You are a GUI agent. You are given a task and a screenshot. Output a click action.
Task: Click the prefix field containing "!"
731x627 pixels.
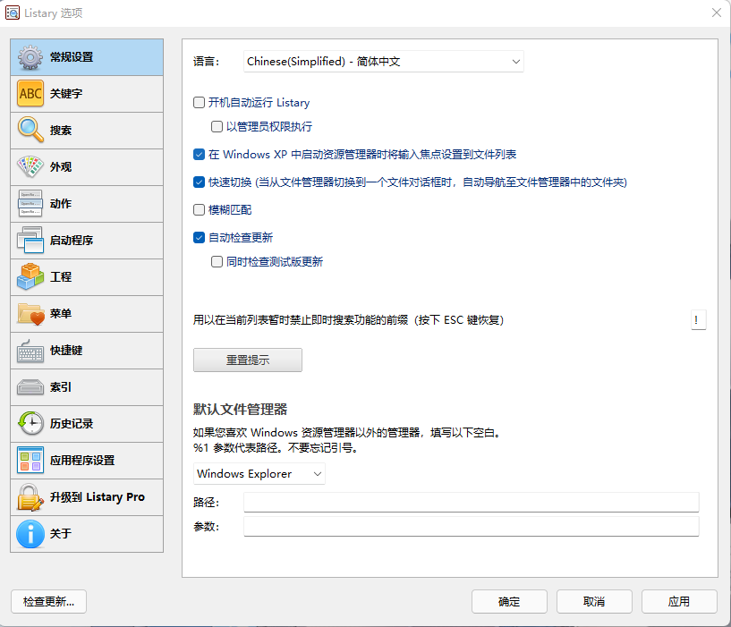click(698, 320)
